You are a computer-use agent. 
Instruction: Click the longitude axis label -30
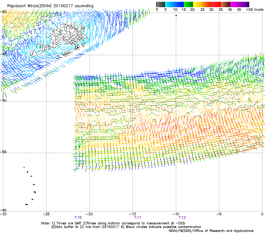(3, 214)
